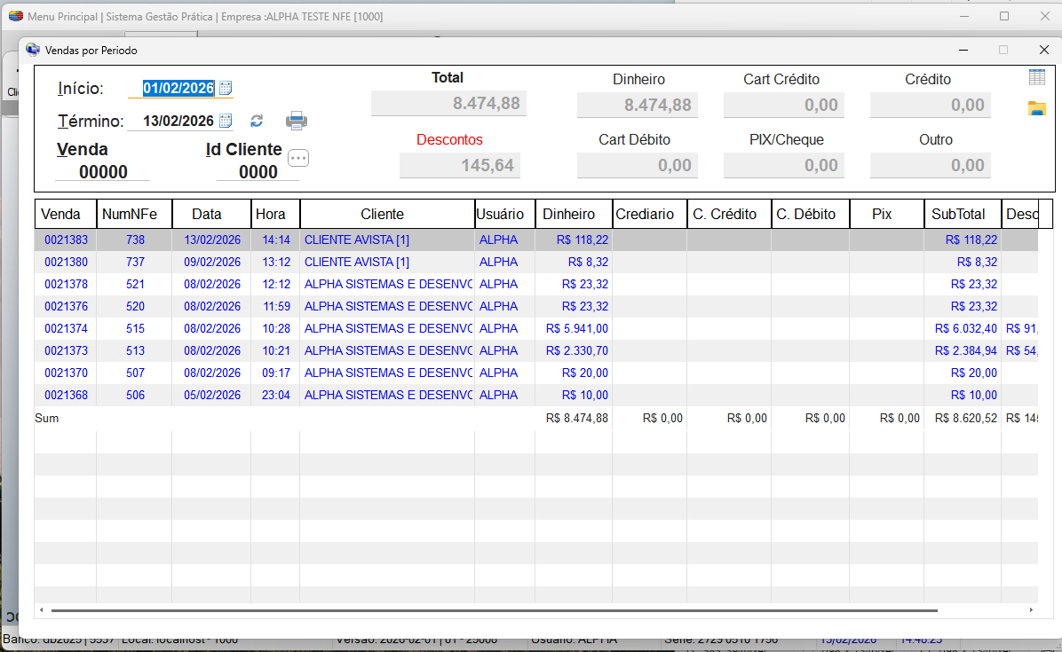Print the sales period report
This screenshot has width=1062, height=652.
point(297,121)
